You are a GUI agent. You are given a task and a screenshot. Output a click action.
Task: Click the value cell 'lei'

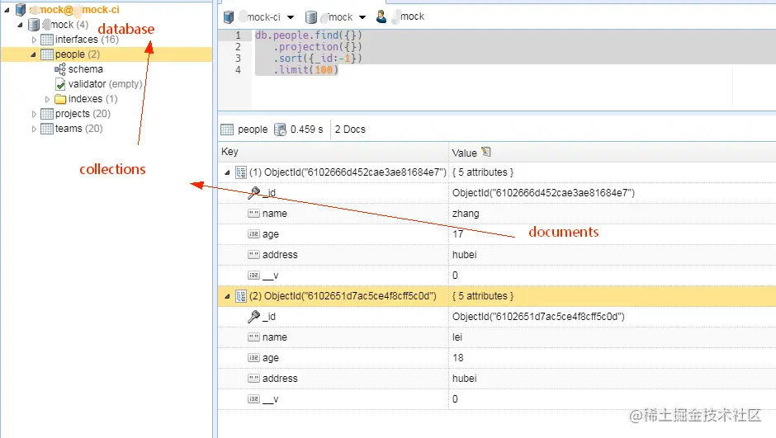coord(457,337)
